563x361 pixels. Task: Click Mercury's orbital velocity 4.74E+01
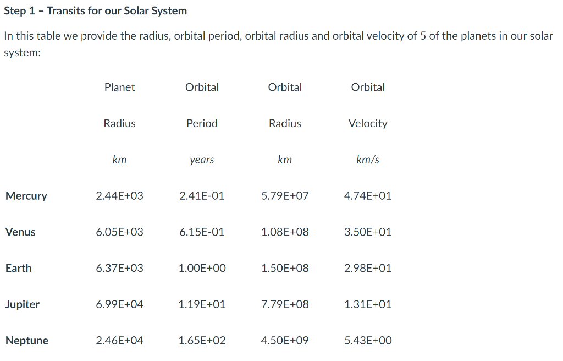pos(368,195)
